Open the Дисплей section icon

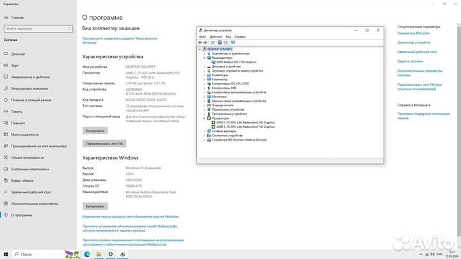coord(6,54)
